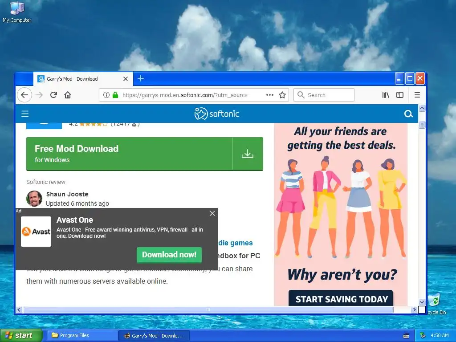Open the Library bookshelf icon
The height and width of the screenshot is (342, 456).
click(386, 95)
